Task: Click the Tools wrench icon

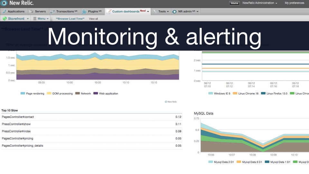Action: [154, 12]
